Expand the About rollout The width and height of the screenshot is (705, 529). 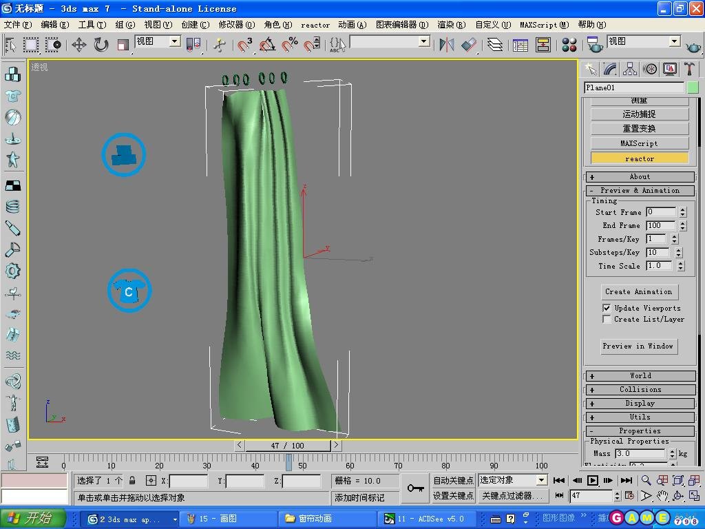click(640, 177)
